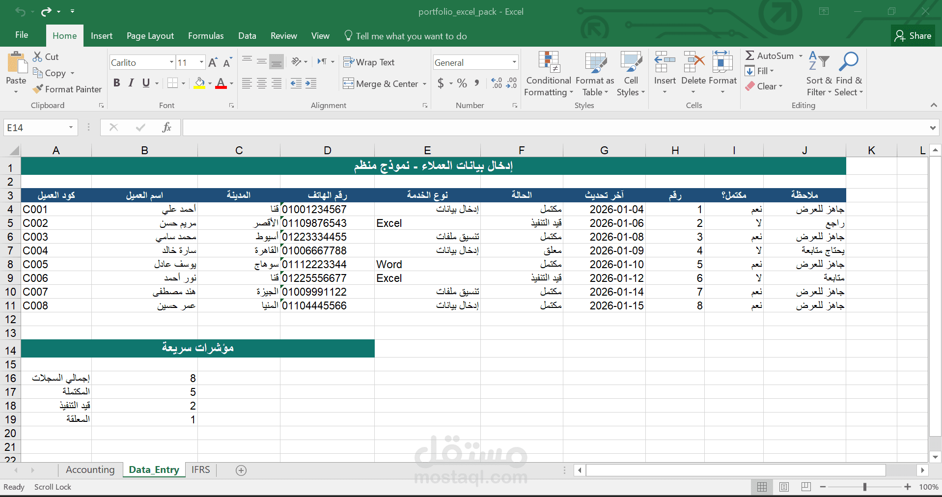Apply Borders to the selected cell
Screen dimensions: 942x497
(172, 83)
